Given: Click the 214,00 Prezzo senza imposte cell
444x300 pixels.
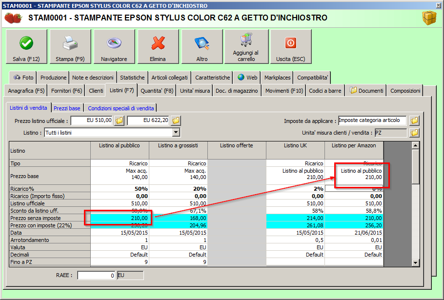Looking at the screenshot, I should click(x=295, y=218).
